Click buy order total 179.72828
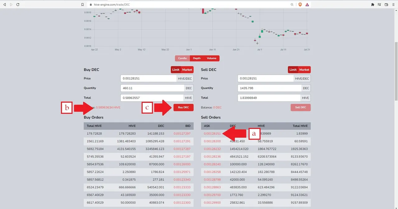 [x=94, y=134]
